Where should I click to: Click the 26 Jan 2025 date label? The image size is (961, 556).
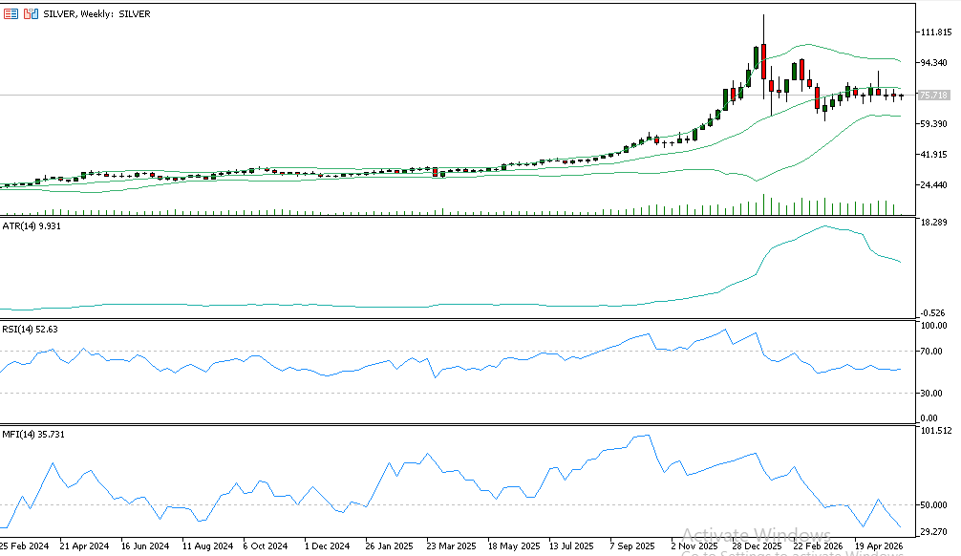(x=389, y=545)
